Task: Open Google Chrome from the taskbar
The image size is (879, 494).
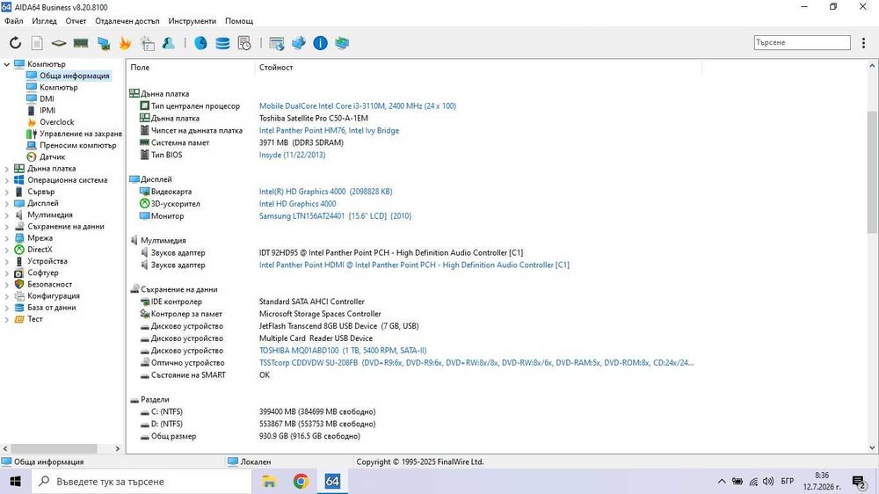Action: click(301, 481)
